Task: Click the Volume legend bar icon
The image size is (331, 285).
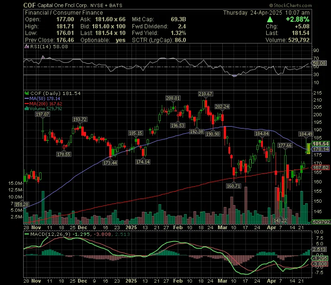Action: [26, 109]
